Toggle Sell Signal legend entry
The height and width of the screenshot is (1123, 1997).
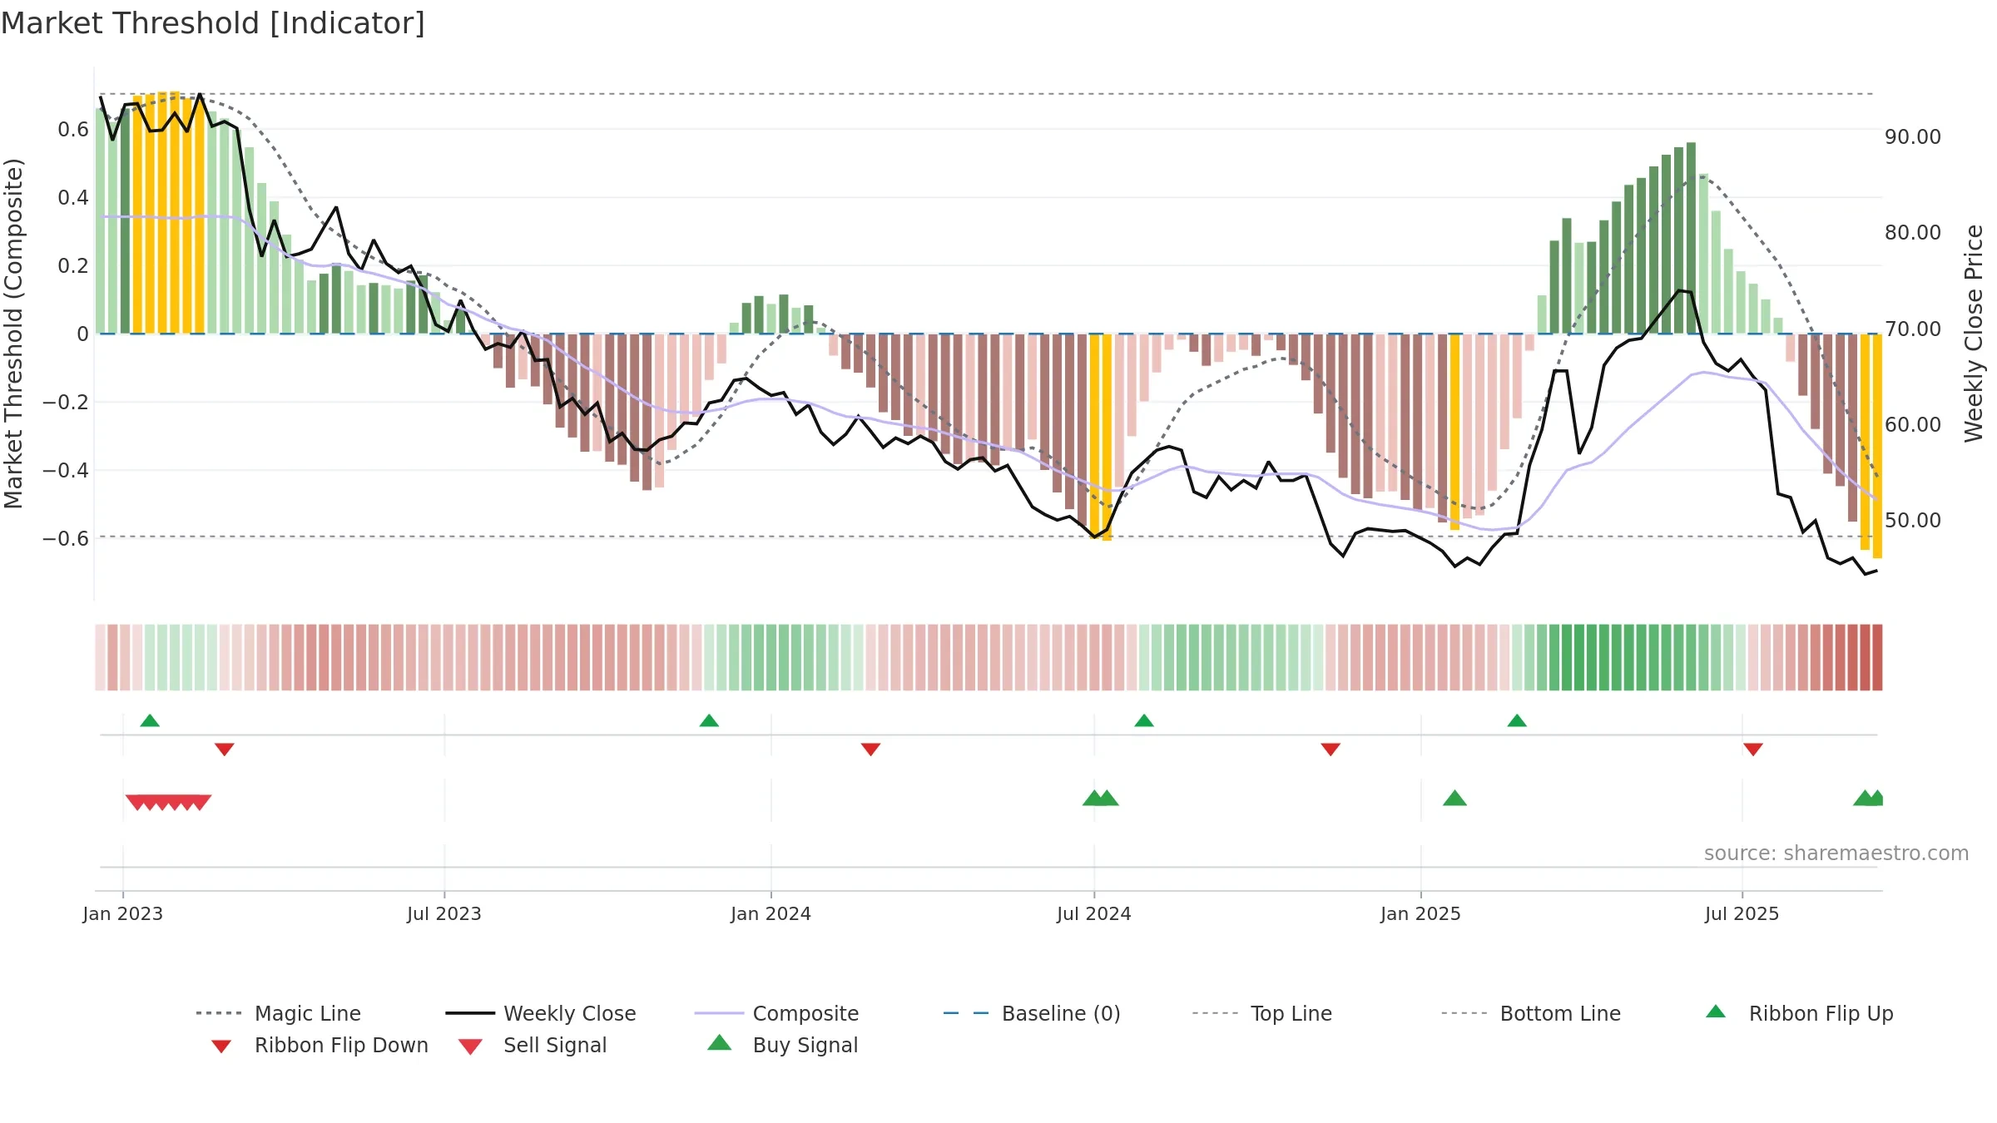click(533, 1045)
